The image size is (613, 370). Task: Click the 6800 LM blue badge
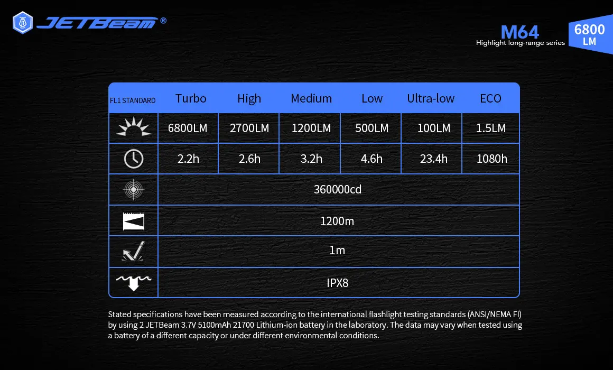pyautogui.click(x=590, y=34)
